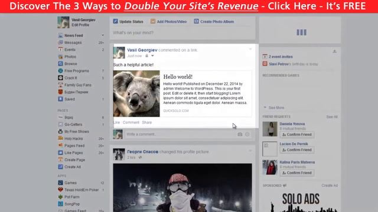The image size is (378, 212).
Task: Click the Create Ad icon
Action: [60, 167]
